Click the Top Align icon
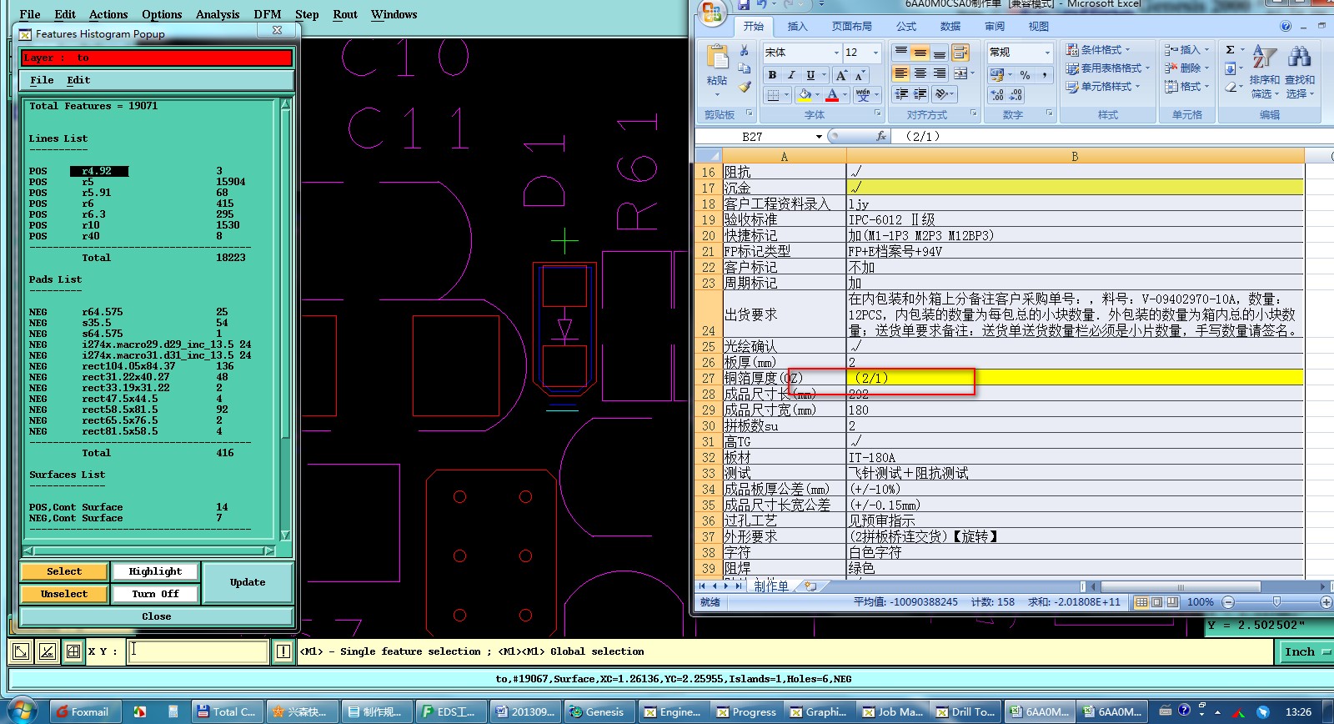The image size is (1334, 724). (900, 53)
